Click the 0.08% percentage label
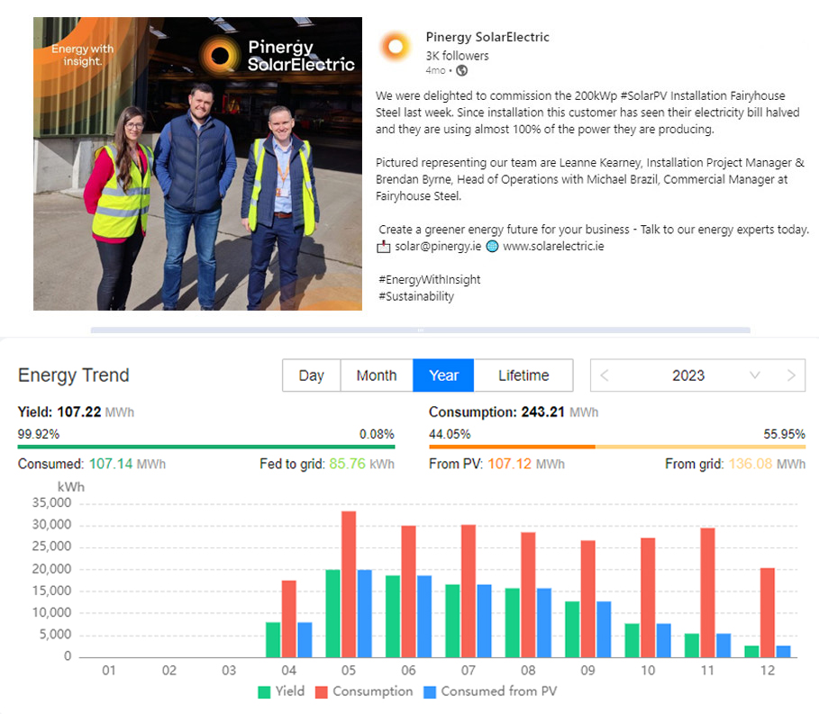This screenshot has width=819, height=714. coord(377,434)
